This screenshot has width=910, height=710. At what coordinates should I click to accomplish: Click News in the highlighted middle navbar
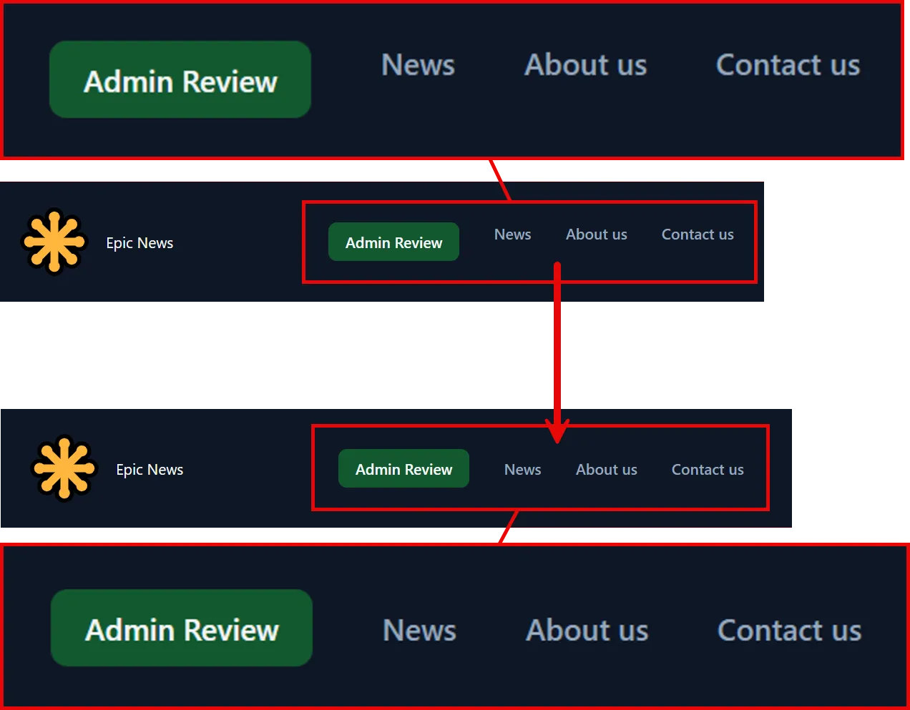(512, 235)
